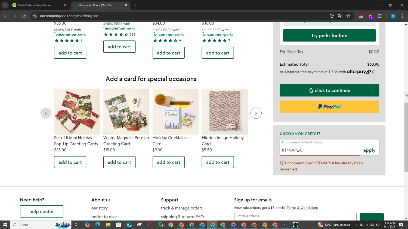Viewport: 408px width, 229px height.
Task: Open WhatsApp from taskbar
Action: pos(160,225)
